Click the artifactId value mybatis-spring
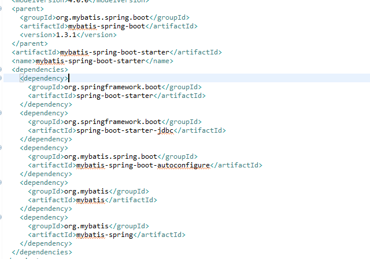 coord(105,235)
